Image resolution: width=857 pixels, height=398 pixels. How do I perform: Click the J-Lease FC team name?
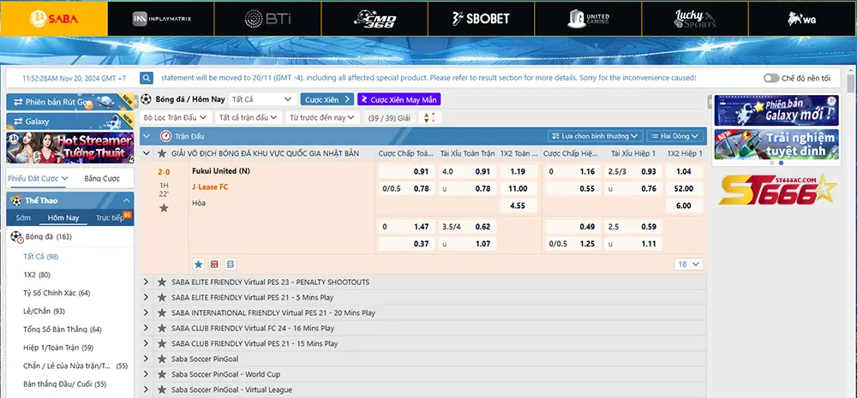(x=211, y=187)
